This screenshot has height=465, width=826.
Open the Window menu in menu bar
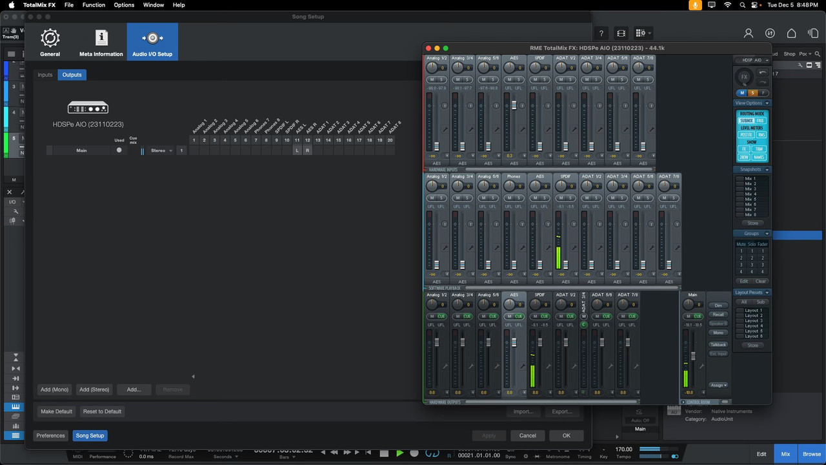pyautogui.click(x=154, y=5)
